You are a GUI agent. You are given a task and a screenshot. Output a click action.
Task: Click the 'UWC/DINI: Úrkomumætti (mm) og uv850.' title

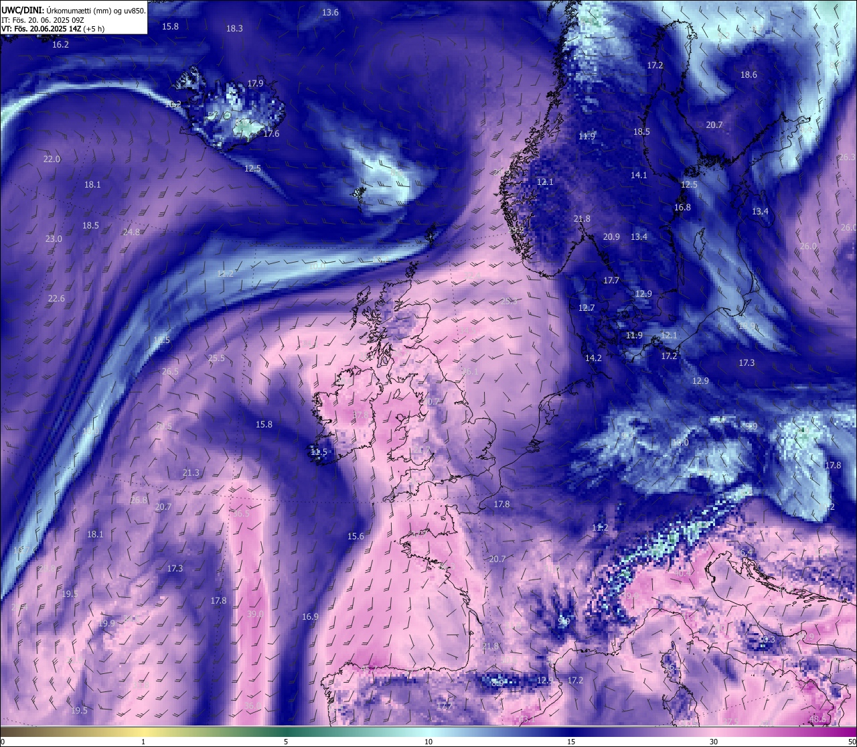click(x=74, y=11)
